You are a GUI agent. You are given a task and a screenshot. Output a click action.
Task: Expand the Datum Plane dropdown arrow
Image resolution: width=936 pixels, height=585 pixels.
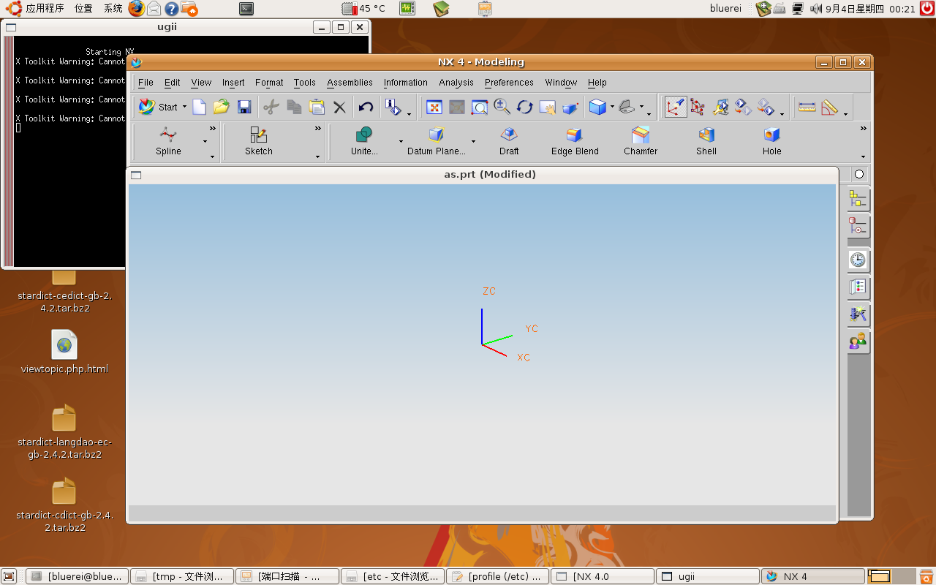click(x=473, y=141)
